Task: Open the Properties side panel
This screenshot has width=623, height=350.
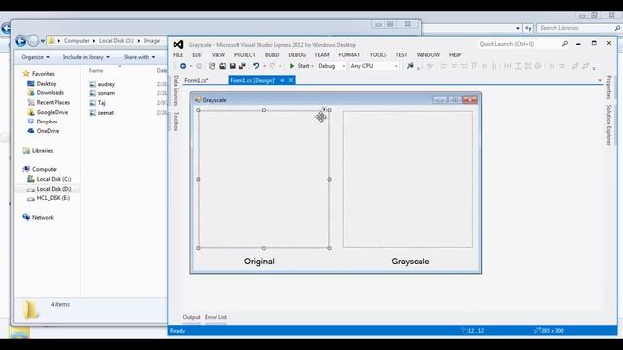Action: [608, 87]
